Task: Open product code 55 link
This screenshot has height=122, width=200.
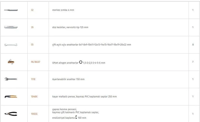Action: point(32,45)
